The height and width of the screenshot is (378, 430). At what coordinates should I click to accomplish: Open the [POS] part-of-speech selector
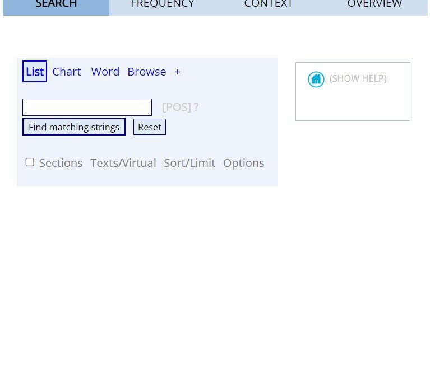(x=177, y=107)
